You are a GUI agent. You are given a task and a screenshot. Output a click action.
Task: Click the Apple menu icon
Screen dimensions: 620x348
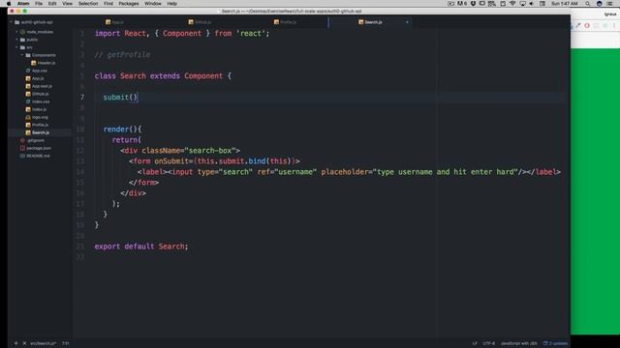click(x=9, y=4)
